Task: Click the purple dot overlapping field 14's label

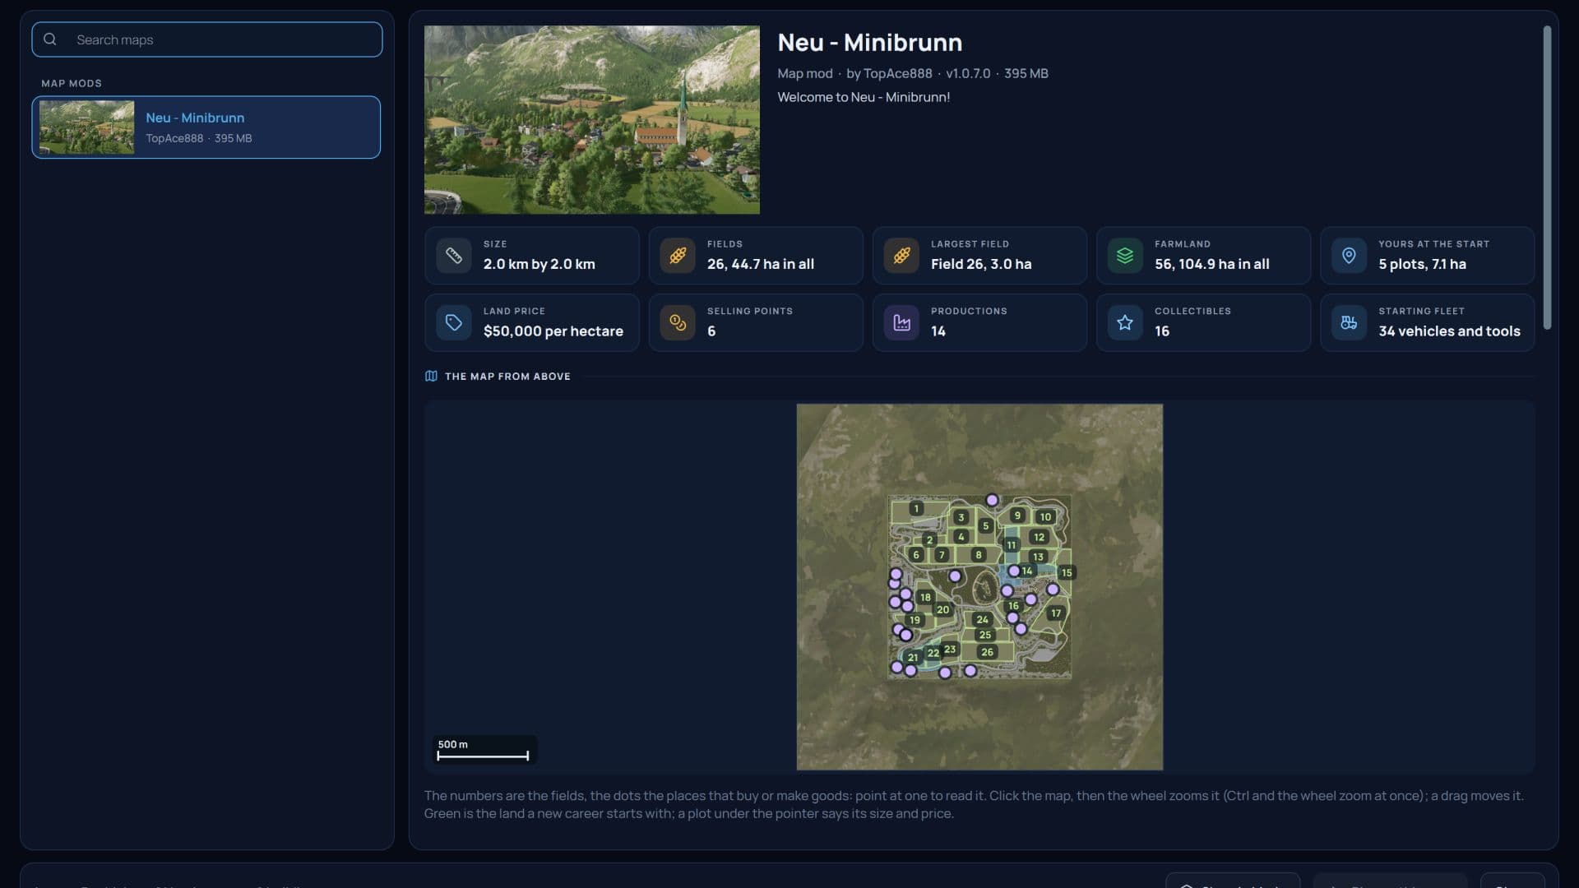Action: 1014,571
